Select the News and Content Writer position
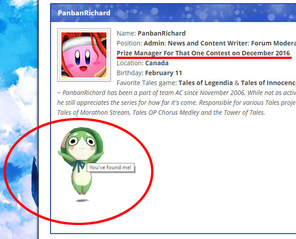Image resolution: width=296 pixels, height=239 pixels. 208,43
